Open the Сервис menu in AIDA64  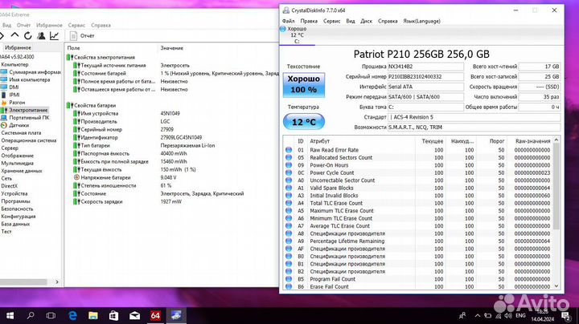point(77,25)
